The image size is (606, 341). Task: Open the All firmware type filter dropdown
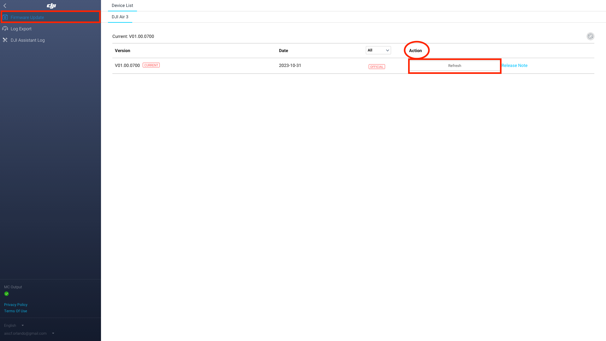click(378, 50)
